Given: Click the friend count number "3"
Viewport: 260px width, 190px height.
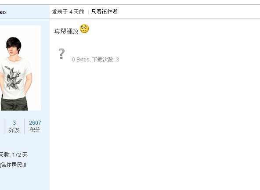Looking at the screenshot, I should click(14, 123).
